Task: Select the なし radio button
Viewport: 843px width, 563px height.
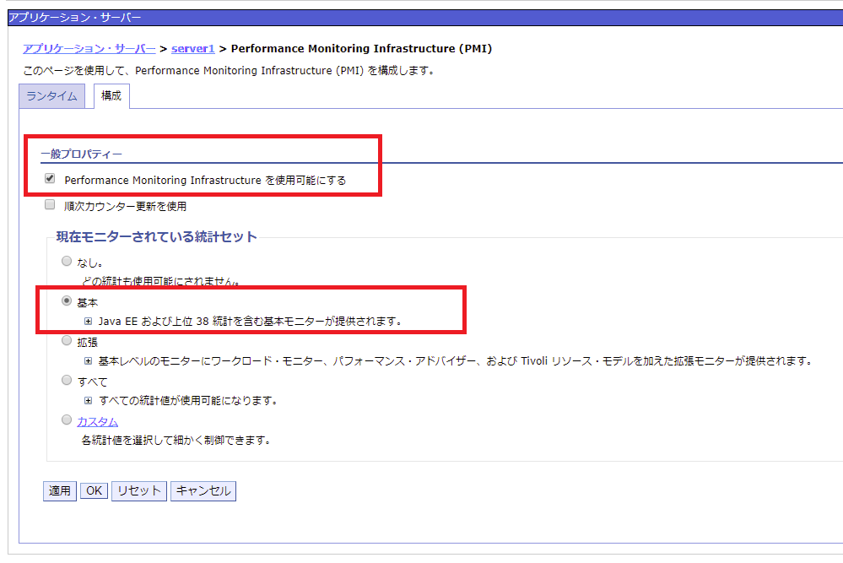Action: [x=67, y=262]
